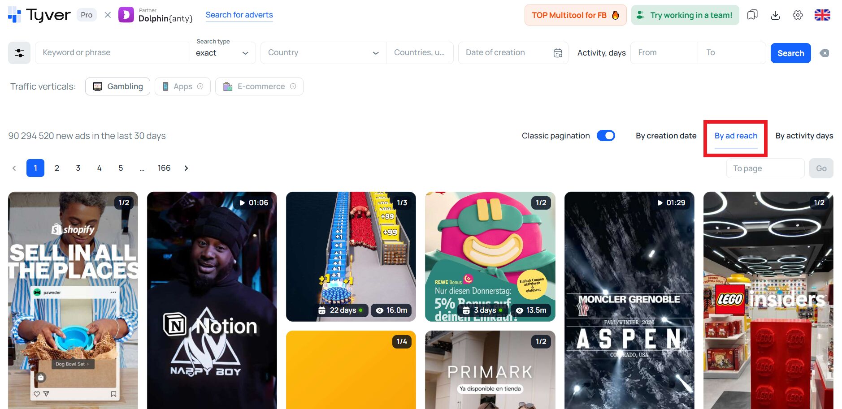The width and height of the screenshot is (842, 409).
Task: Focus the Keyword or phrase field
Action: tap(112, 53)
